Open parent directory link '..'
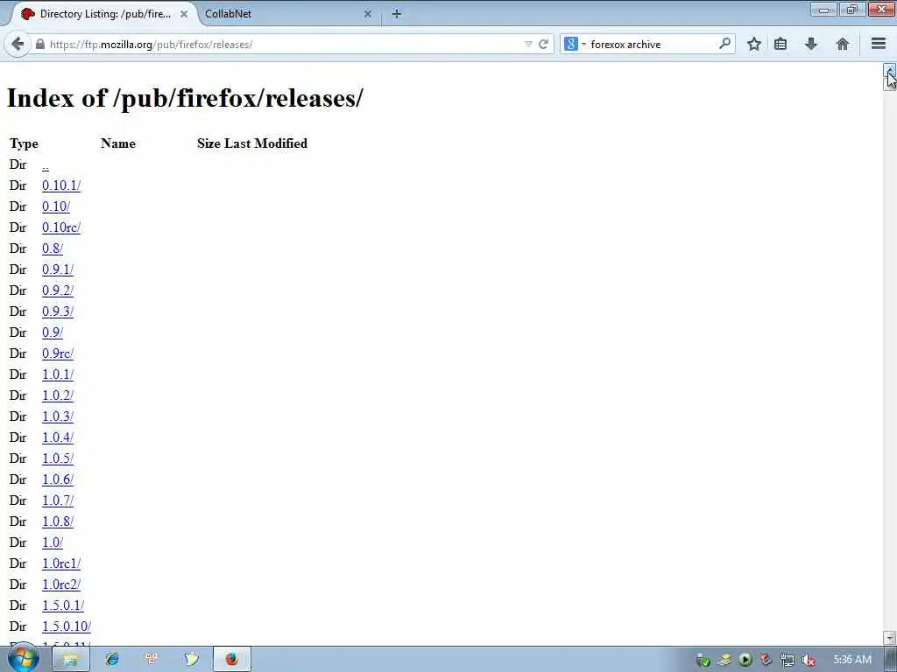Image resolution: width=897 pixels, height=672 pixels. pos(46,165)
